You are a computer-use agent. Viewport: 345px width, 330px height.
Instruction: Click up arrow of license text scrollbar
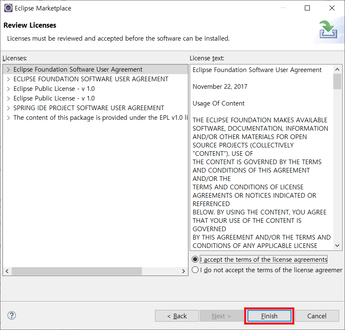pos(337,70)
